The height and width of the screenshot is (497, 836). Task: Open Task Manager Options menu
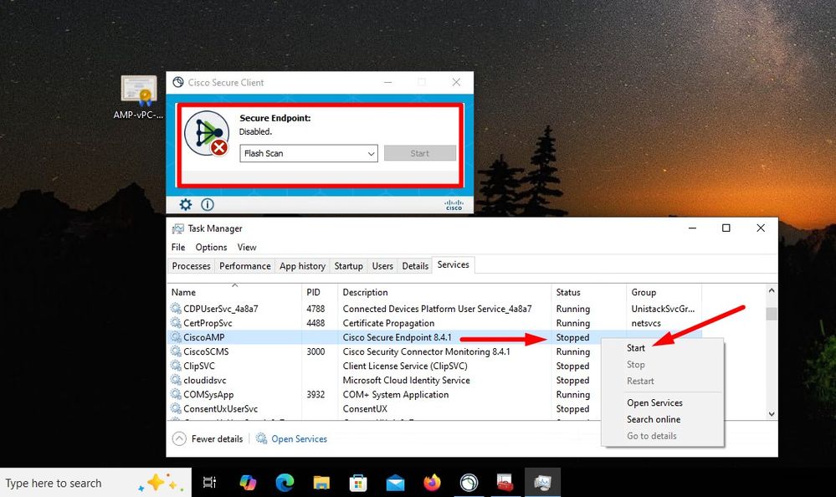(211, 248)
